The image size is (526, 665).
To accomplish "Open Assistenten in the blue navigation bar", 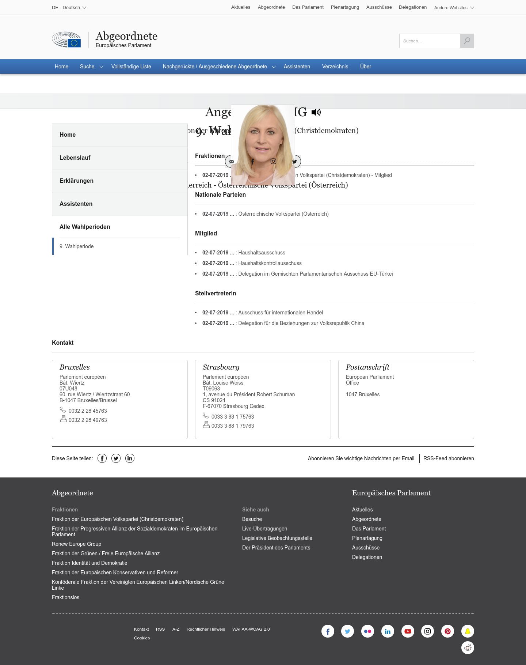I will pyautogui.click(x=297, y=67).
